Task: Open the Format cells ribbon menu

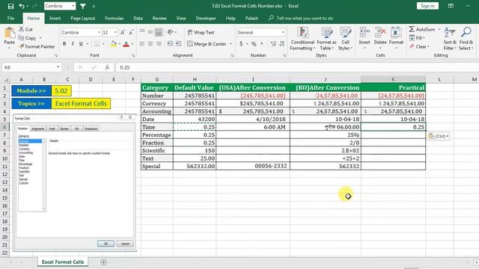Action: 396,39
